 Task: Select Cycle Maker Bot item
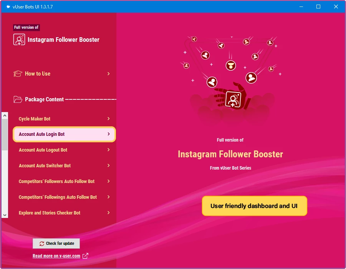pyautogui.click(x=64, y=119)
